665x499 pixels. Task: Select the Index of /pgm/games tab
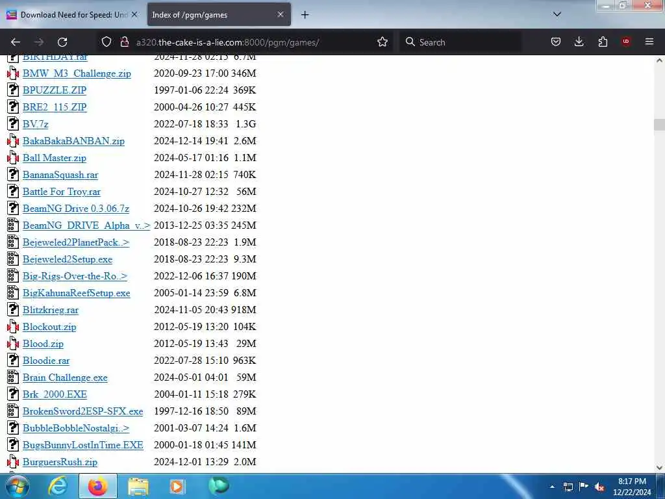tap(219, 15)
